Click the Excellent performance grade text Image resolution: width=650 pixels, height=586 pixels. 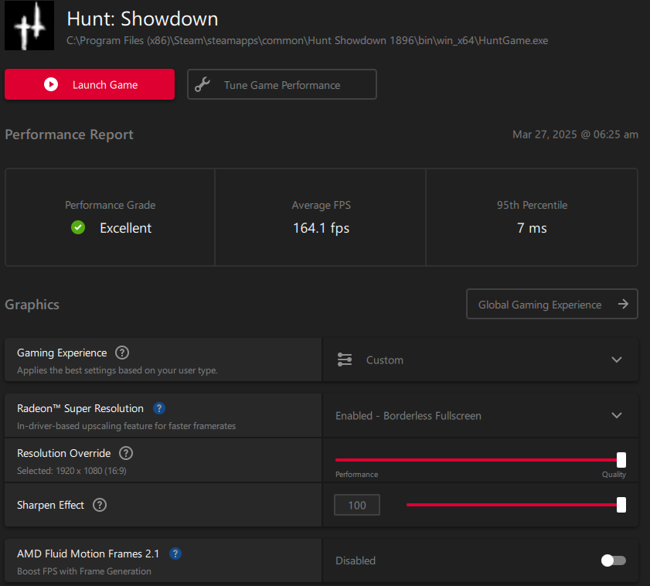126,228
